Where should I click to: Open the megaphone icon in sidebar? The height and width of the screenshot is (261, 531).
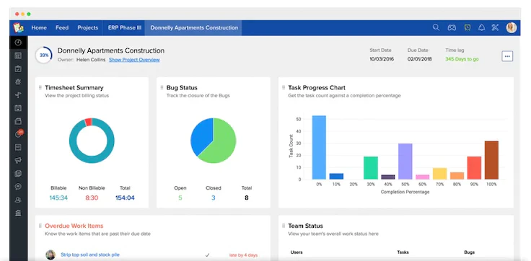pyautogui.click(x=18, y=161)
